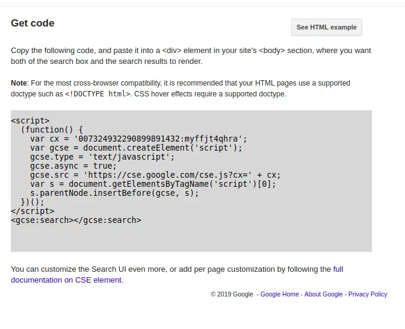Click the s.parentNode.insertBefore line

pyautogui.click(x=114, y=193)
